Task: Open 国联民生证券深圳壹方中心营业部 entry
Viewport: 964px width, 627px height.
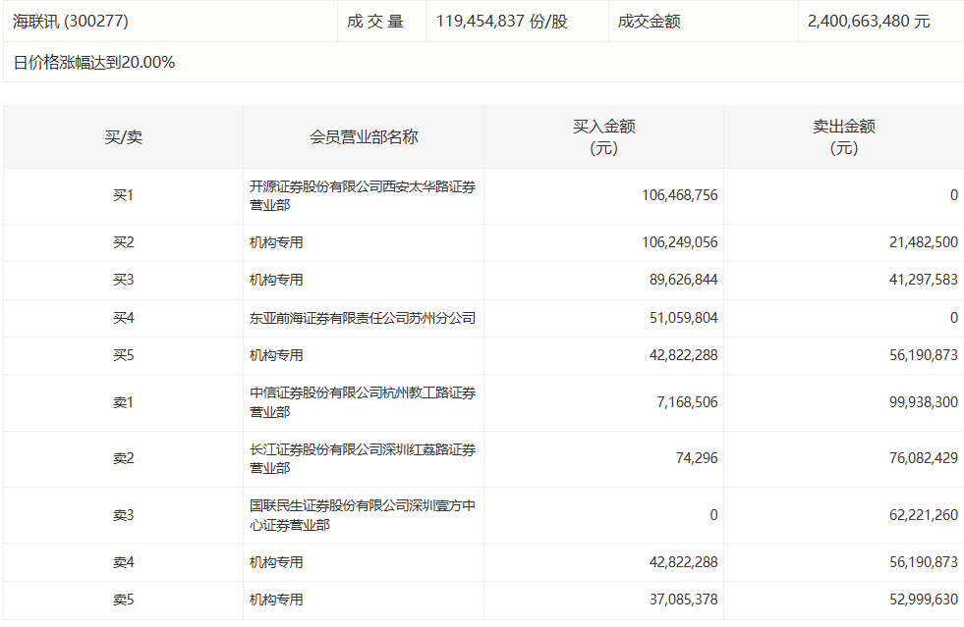Action: pyautogui.click(x=362, y=515)
